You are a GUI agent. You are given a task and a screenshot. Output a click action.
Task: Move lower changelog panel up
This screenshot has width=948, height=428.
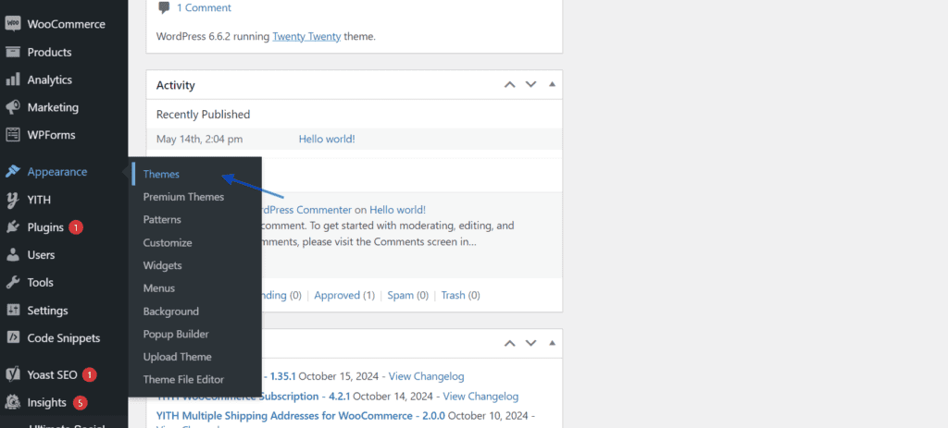point(510,343)
